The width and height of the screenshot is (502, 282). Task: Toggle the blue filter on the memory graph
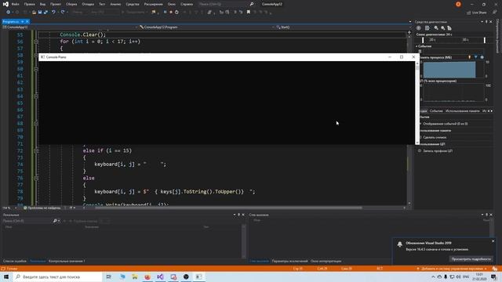click(476, 57)
